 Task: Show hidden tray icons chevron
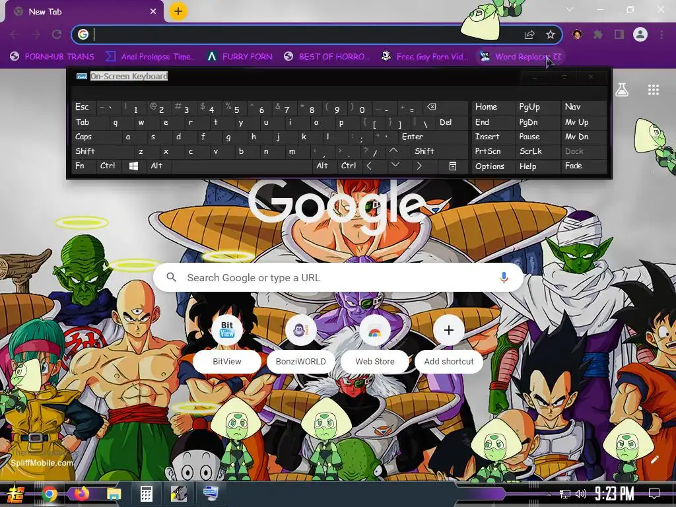(x=549, y=494)
